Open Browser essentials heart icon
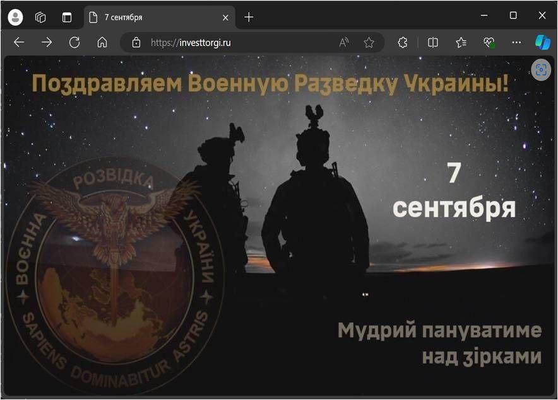The height and width of the screenshot is (400, 558). pos(489,43)
